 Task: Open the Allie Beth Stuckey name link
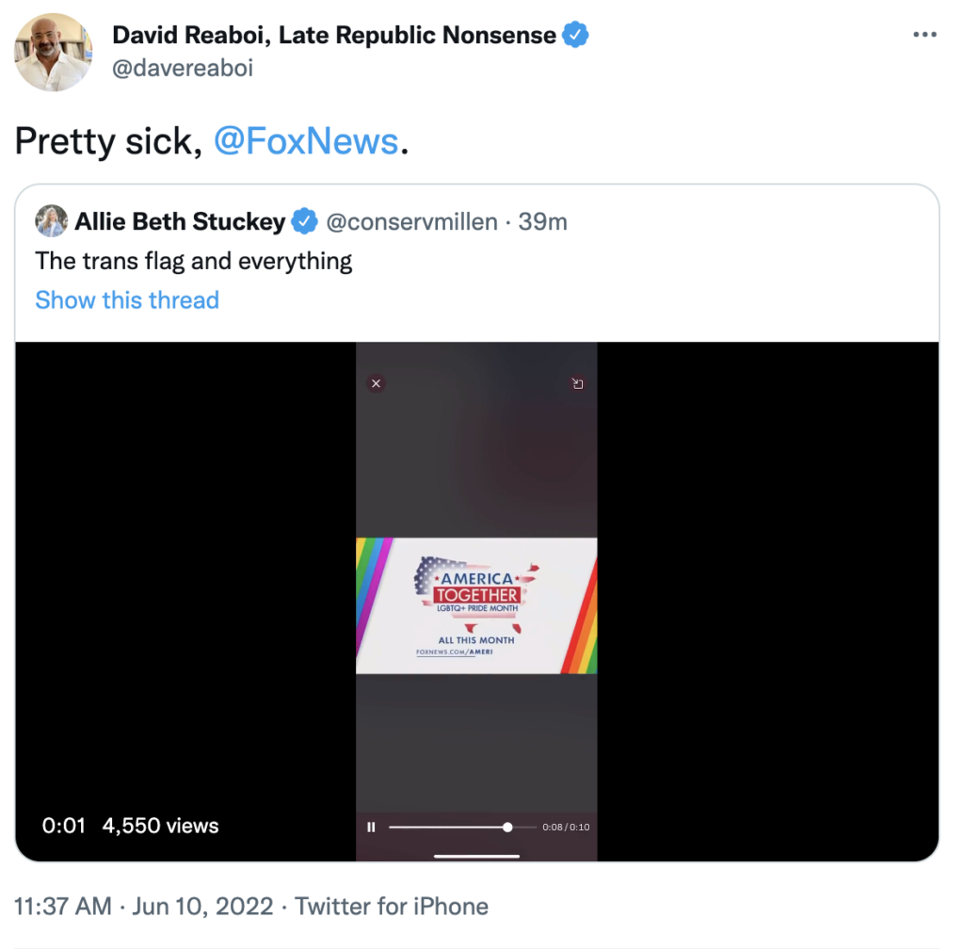[180, 222]
